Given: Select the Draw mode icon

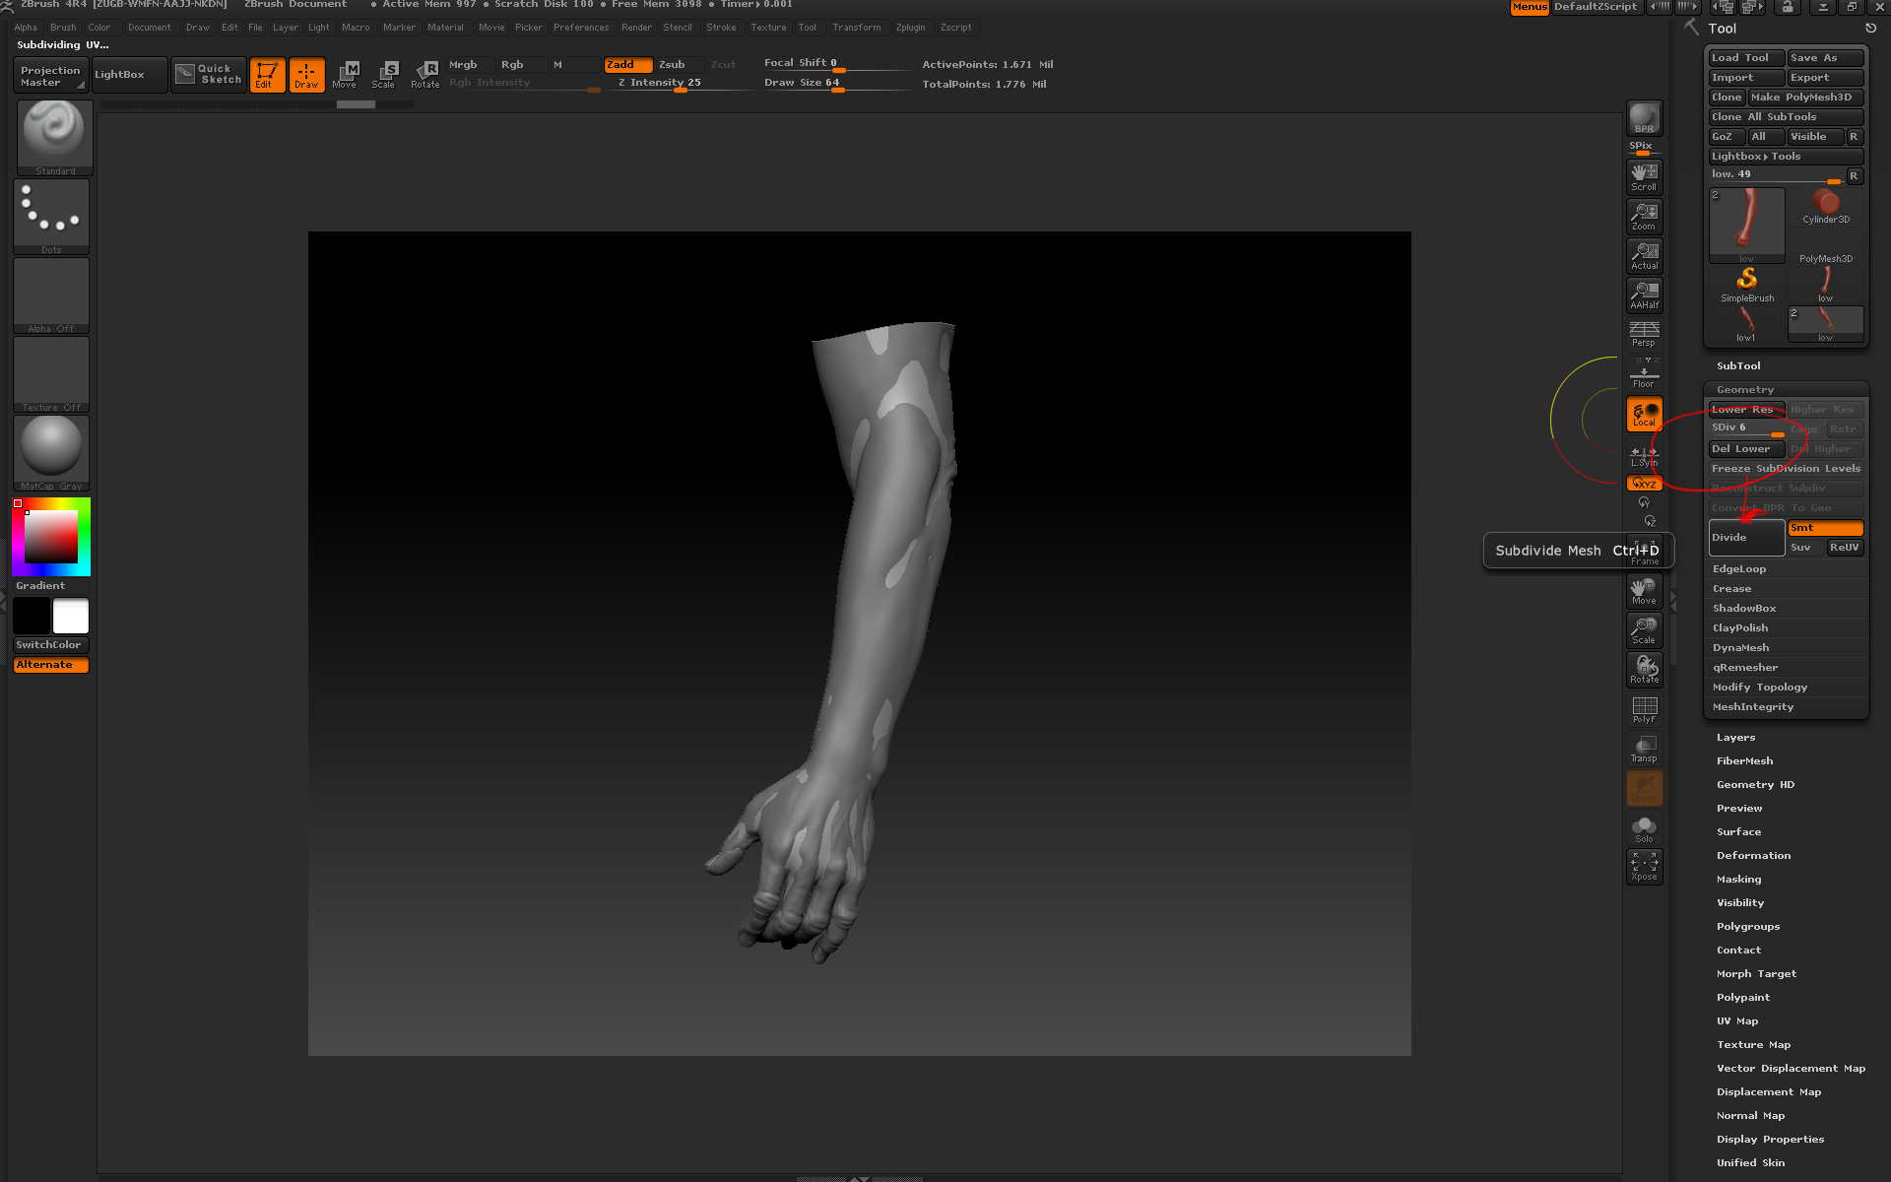Looking at the screenshot, I should [306, 75].
